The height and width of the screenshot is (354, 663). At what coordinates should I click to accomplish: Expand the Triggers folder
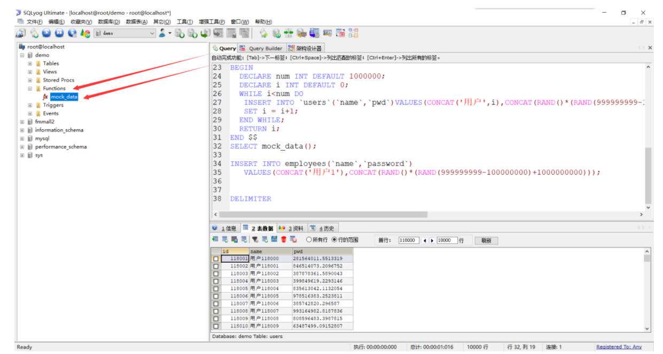(30, 105)
